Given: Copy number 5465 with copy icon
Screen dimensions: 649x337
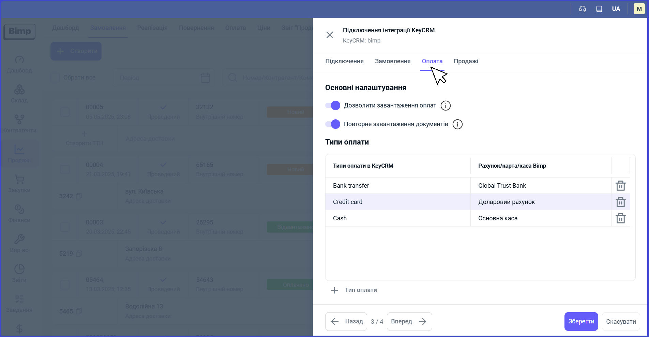Looking at the screenshot, I should pyautogui.click(x=79, y=311).
